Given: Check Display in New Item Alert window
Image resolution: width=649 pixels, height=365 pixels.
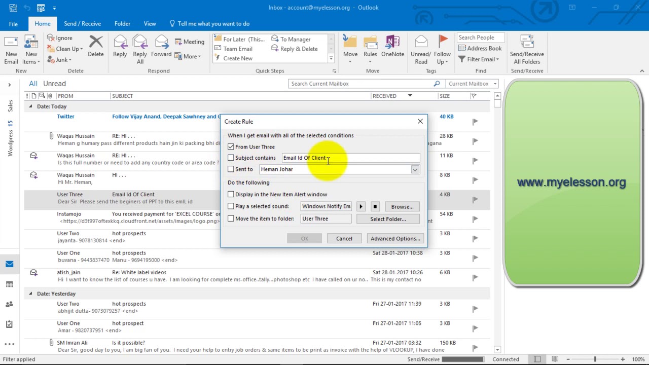Looking at the screenshot, I should 231,194.
